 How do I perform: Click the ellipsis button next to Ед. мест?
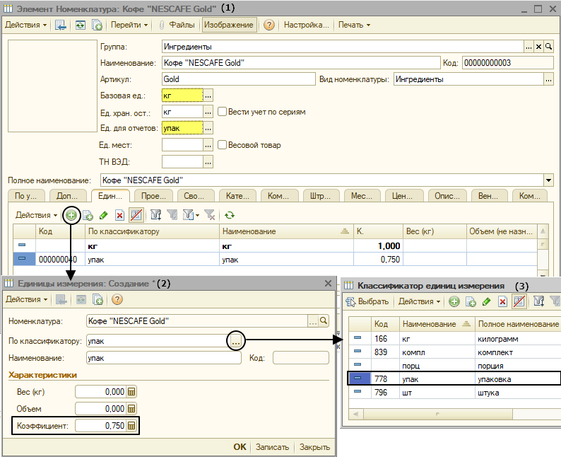click(208, 145)
